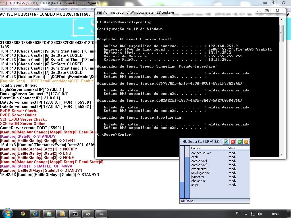This screenshot has width=291, height=218.
Task: Show hidden tray icons arrow
Action: click(x=246, y=214)
